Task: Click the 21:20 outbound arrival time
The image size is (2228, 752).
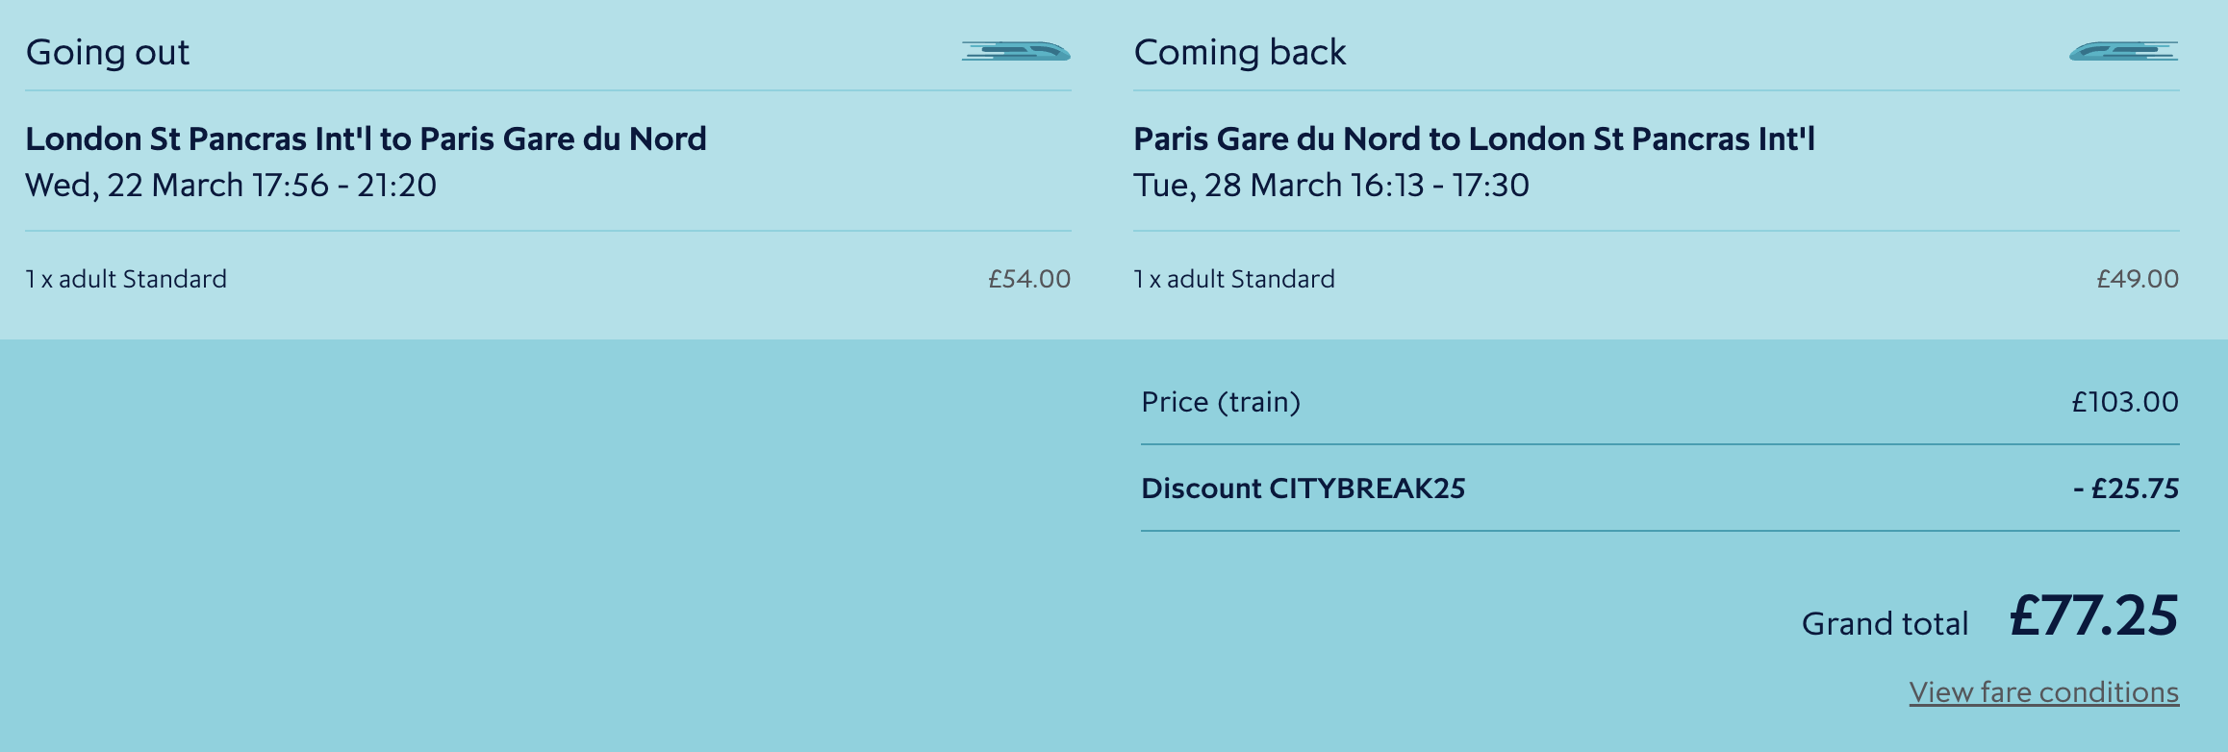Action: click(396, 185)
